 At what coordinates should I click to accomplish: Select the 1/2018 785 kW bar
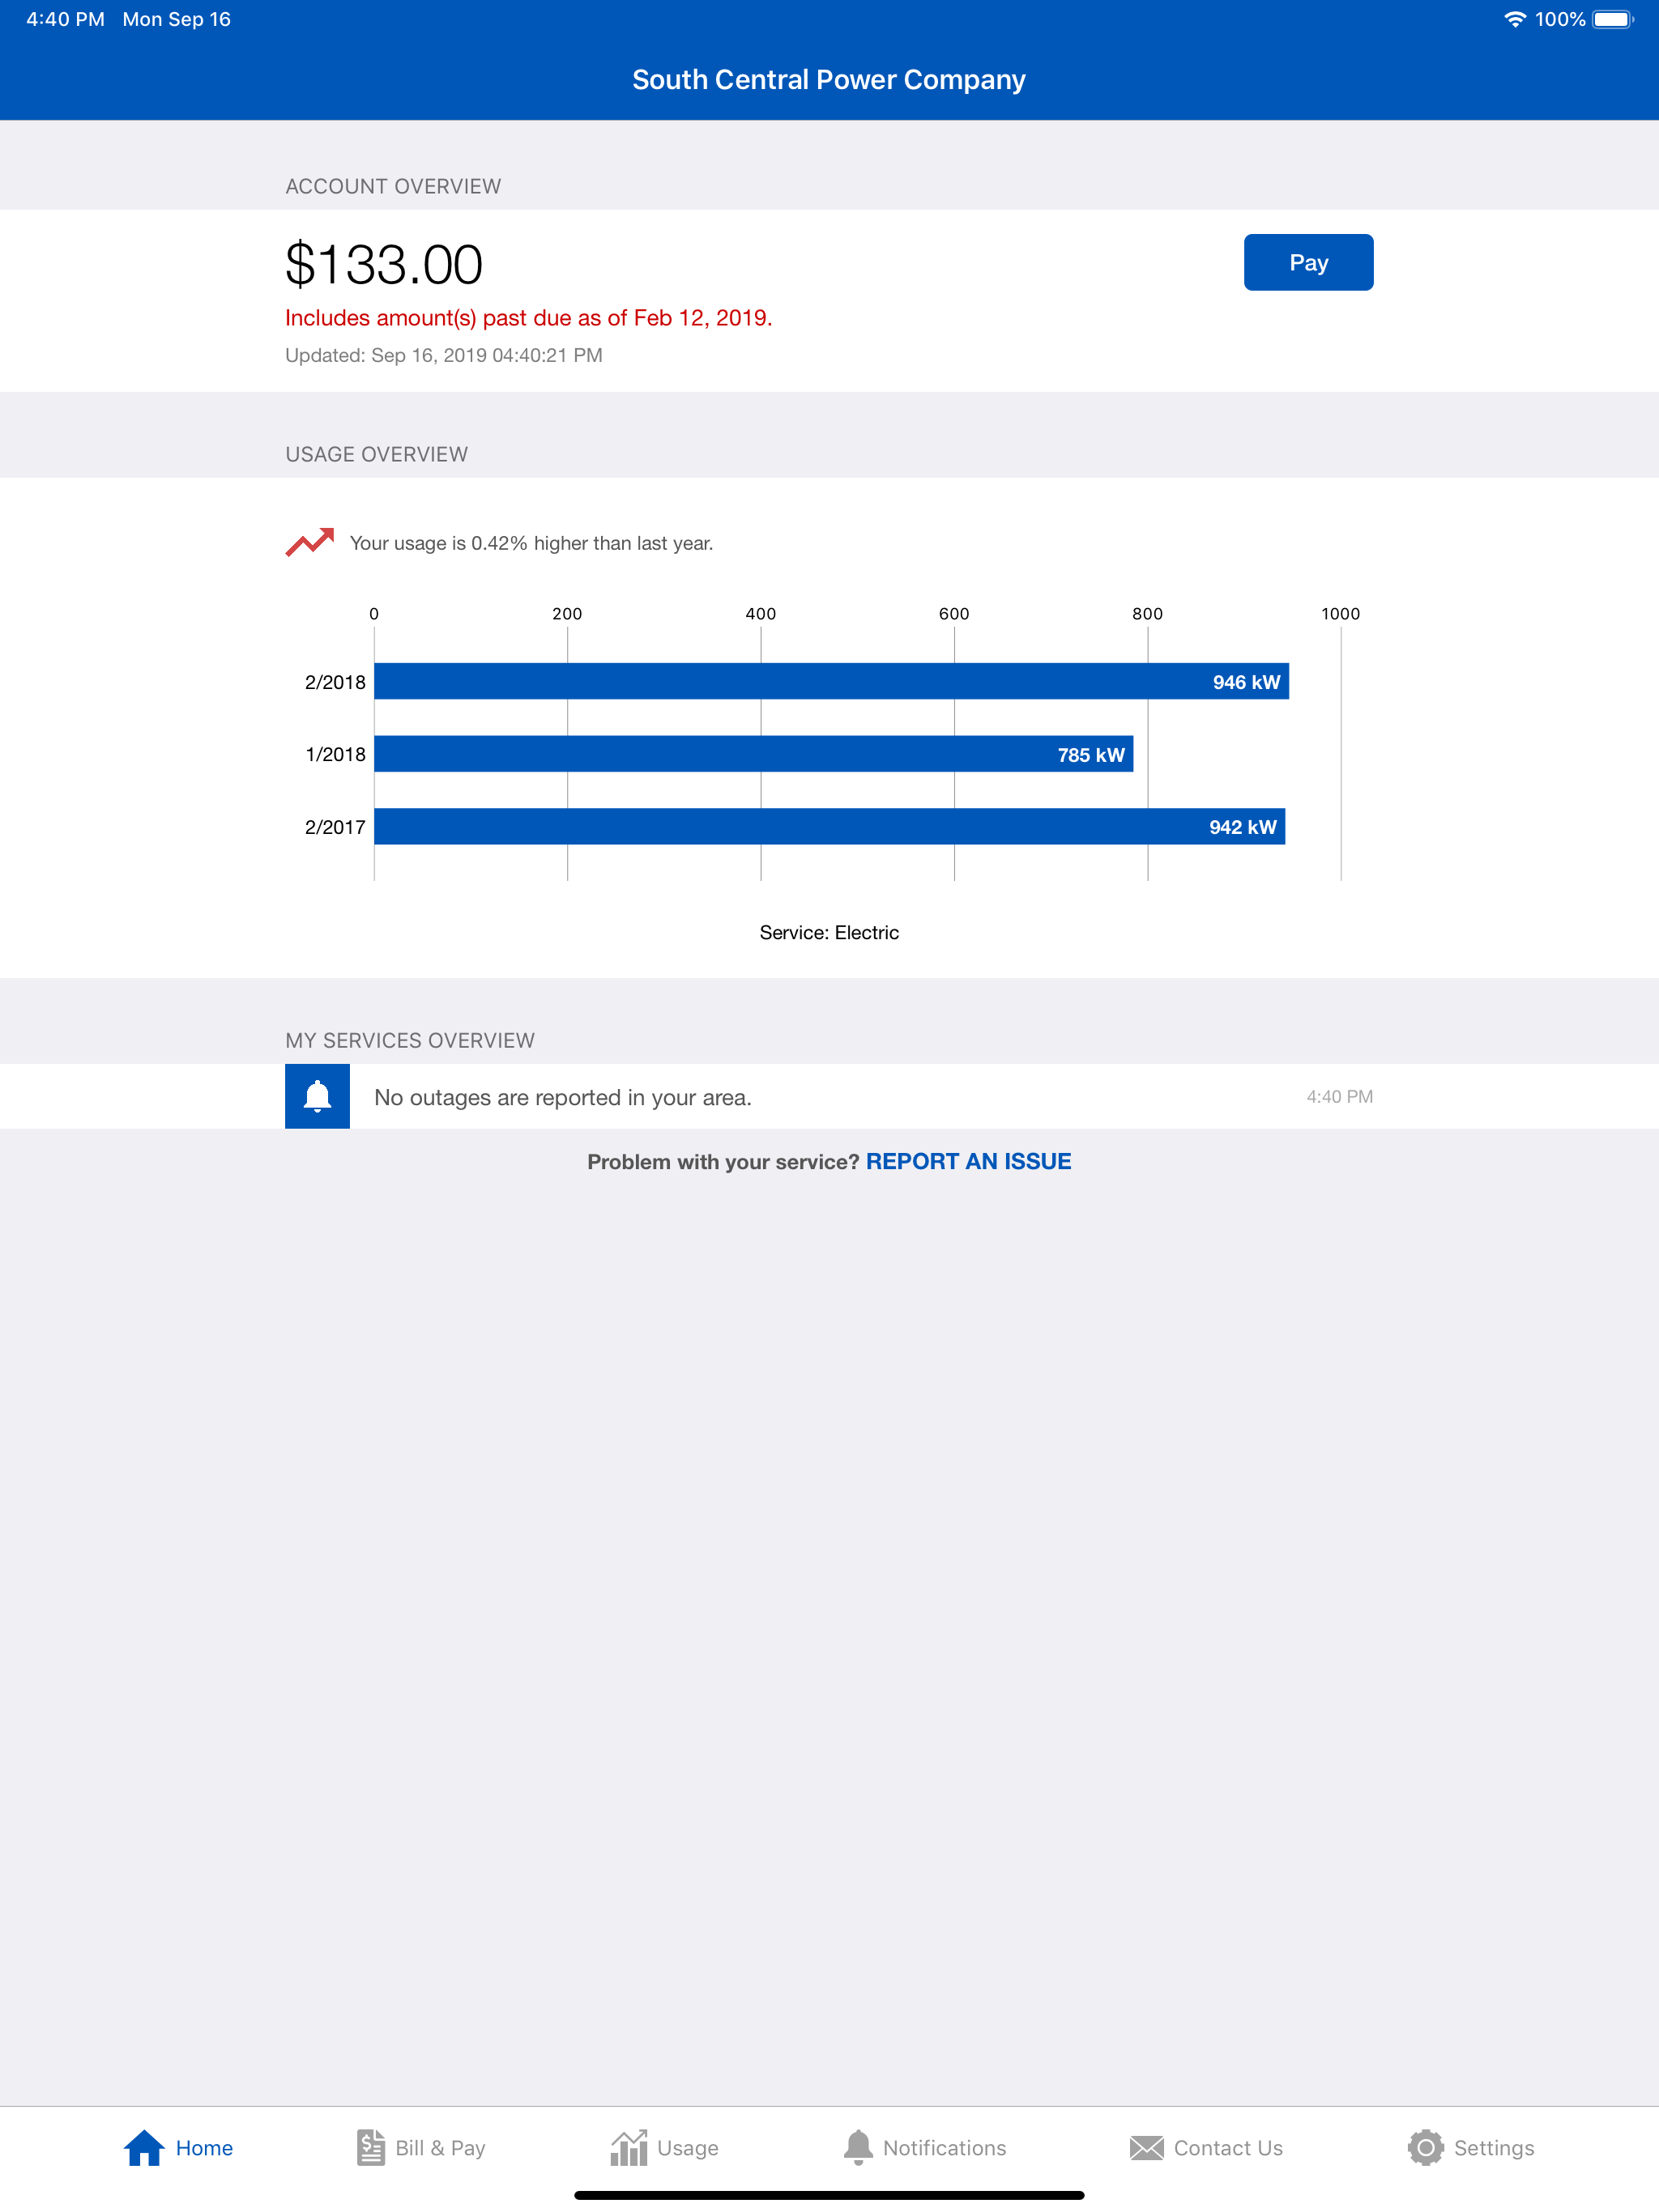(753, 754)
